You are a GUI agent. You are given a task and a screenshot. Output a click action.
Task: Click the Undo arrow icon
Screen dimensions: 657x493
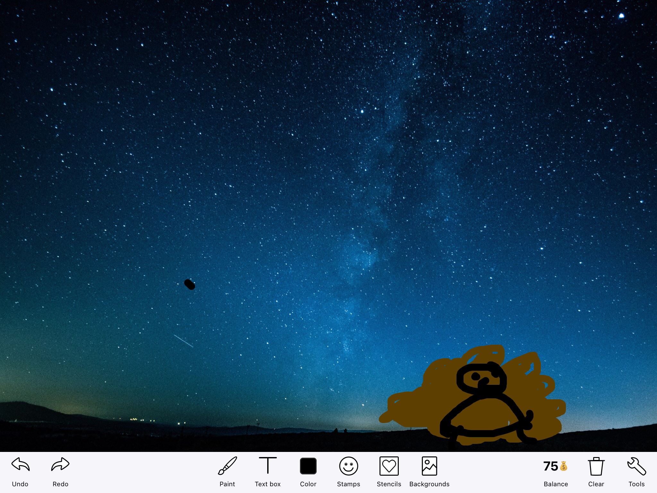pyautogui.click(x=21, y=464)
